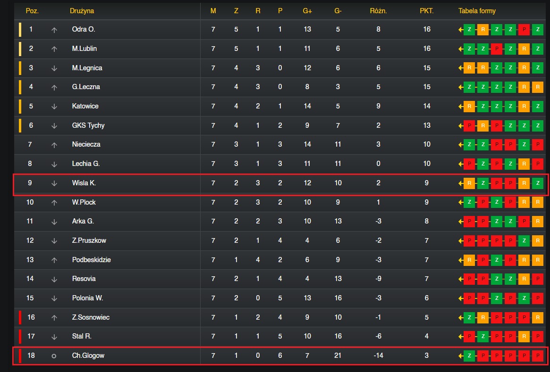Click the down arrow beside Wisla K.
Screen dimensions: 550x372
[x=54, y=183]
